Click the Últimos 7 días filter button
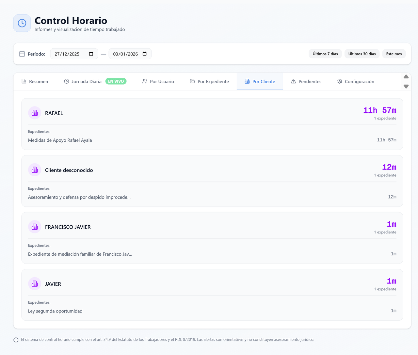 (325, 54)
